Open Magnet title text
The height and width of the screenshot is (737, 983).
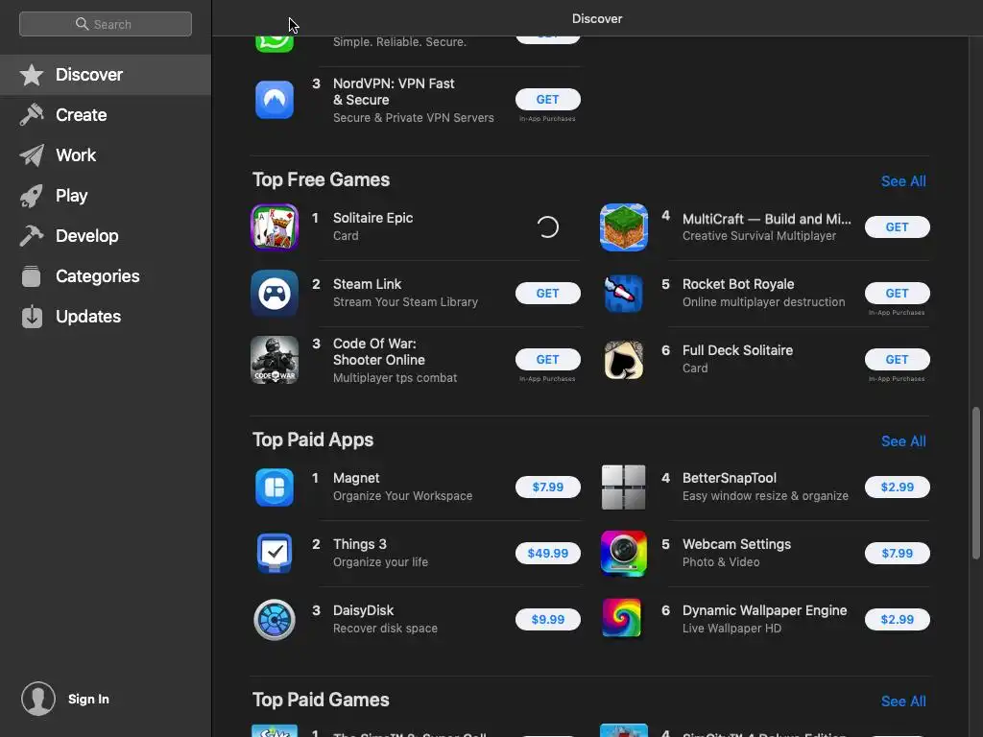click(356, 478)
